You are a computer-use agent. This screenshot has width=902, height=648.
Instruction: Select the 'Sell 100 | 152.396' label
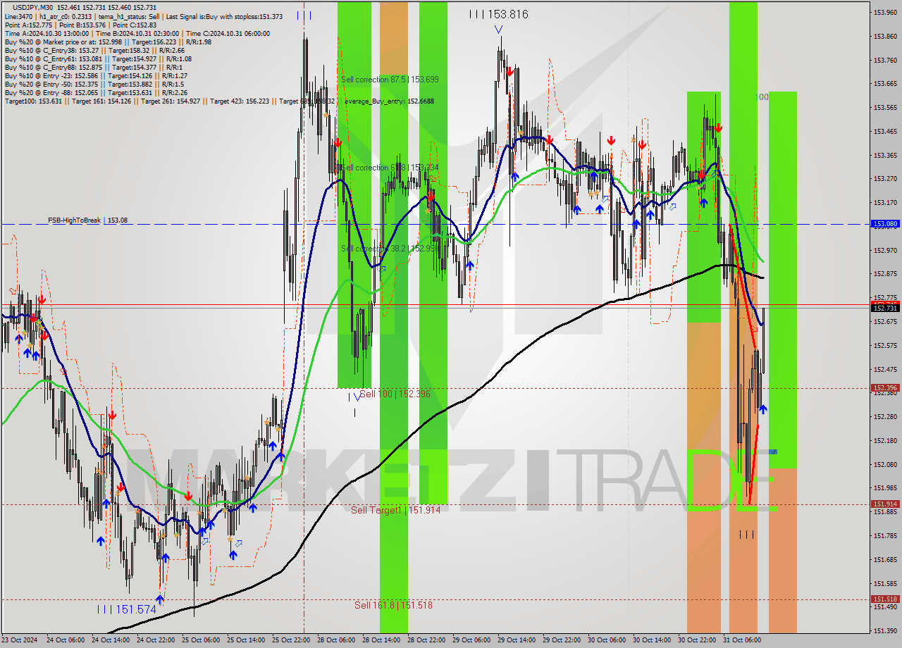click(395, 394)
